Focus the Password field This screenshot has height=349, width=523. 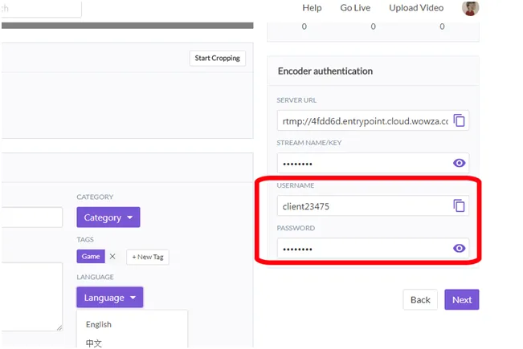click(373, 248)
